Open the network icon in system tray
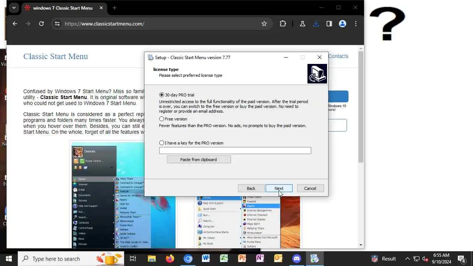This screenshot has width=473, height=266. (x=416, y=259)
